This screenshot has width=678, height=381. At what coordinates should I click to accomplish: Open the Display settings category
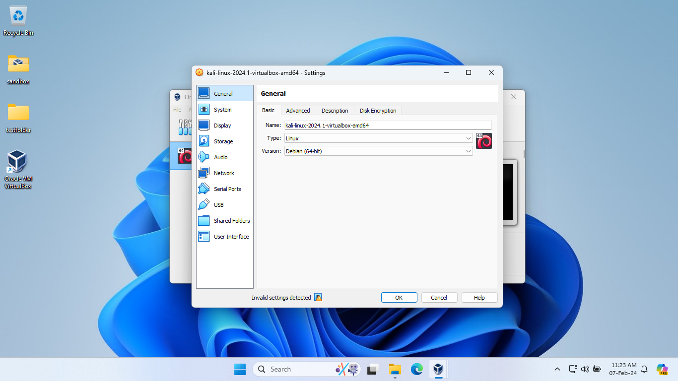224,126
